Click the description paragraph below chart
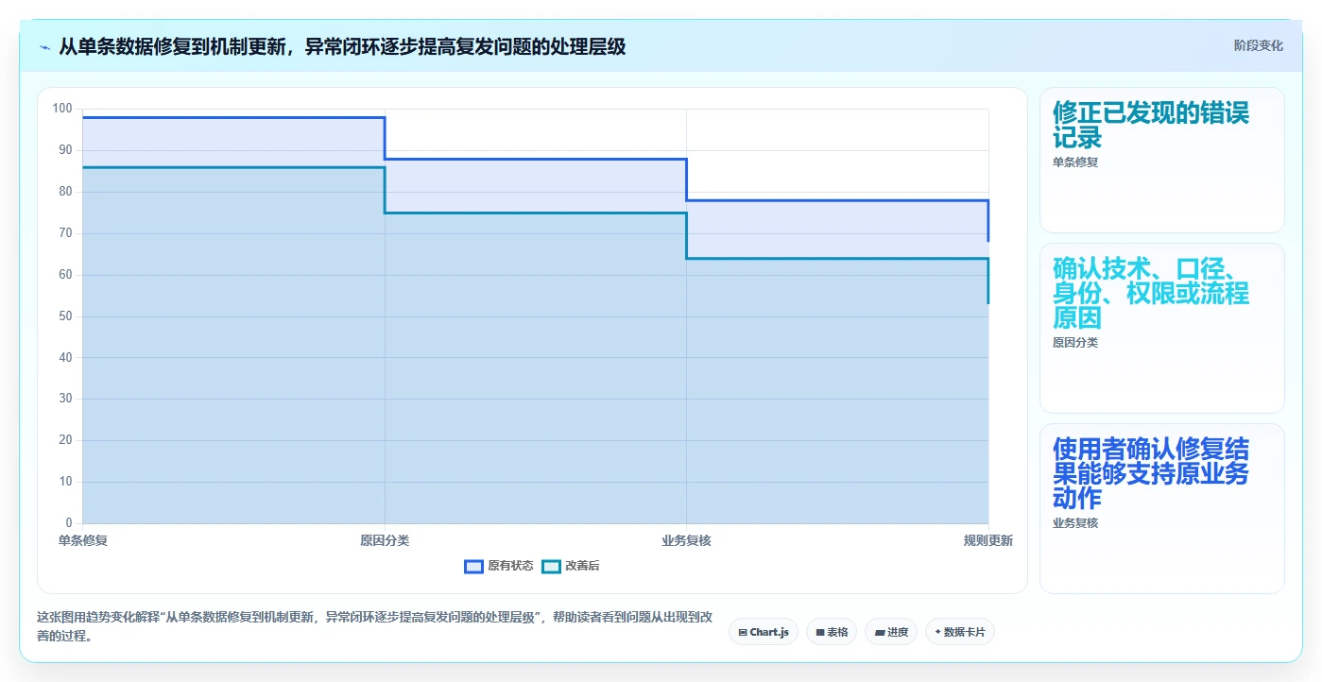The width and height of the screenshot is (1322, 682). pyautogui.click(x=376, y=626)
